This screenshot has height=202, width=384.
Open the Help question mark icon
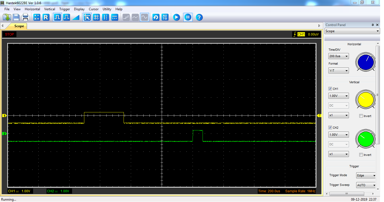click(x=199, y=17)
